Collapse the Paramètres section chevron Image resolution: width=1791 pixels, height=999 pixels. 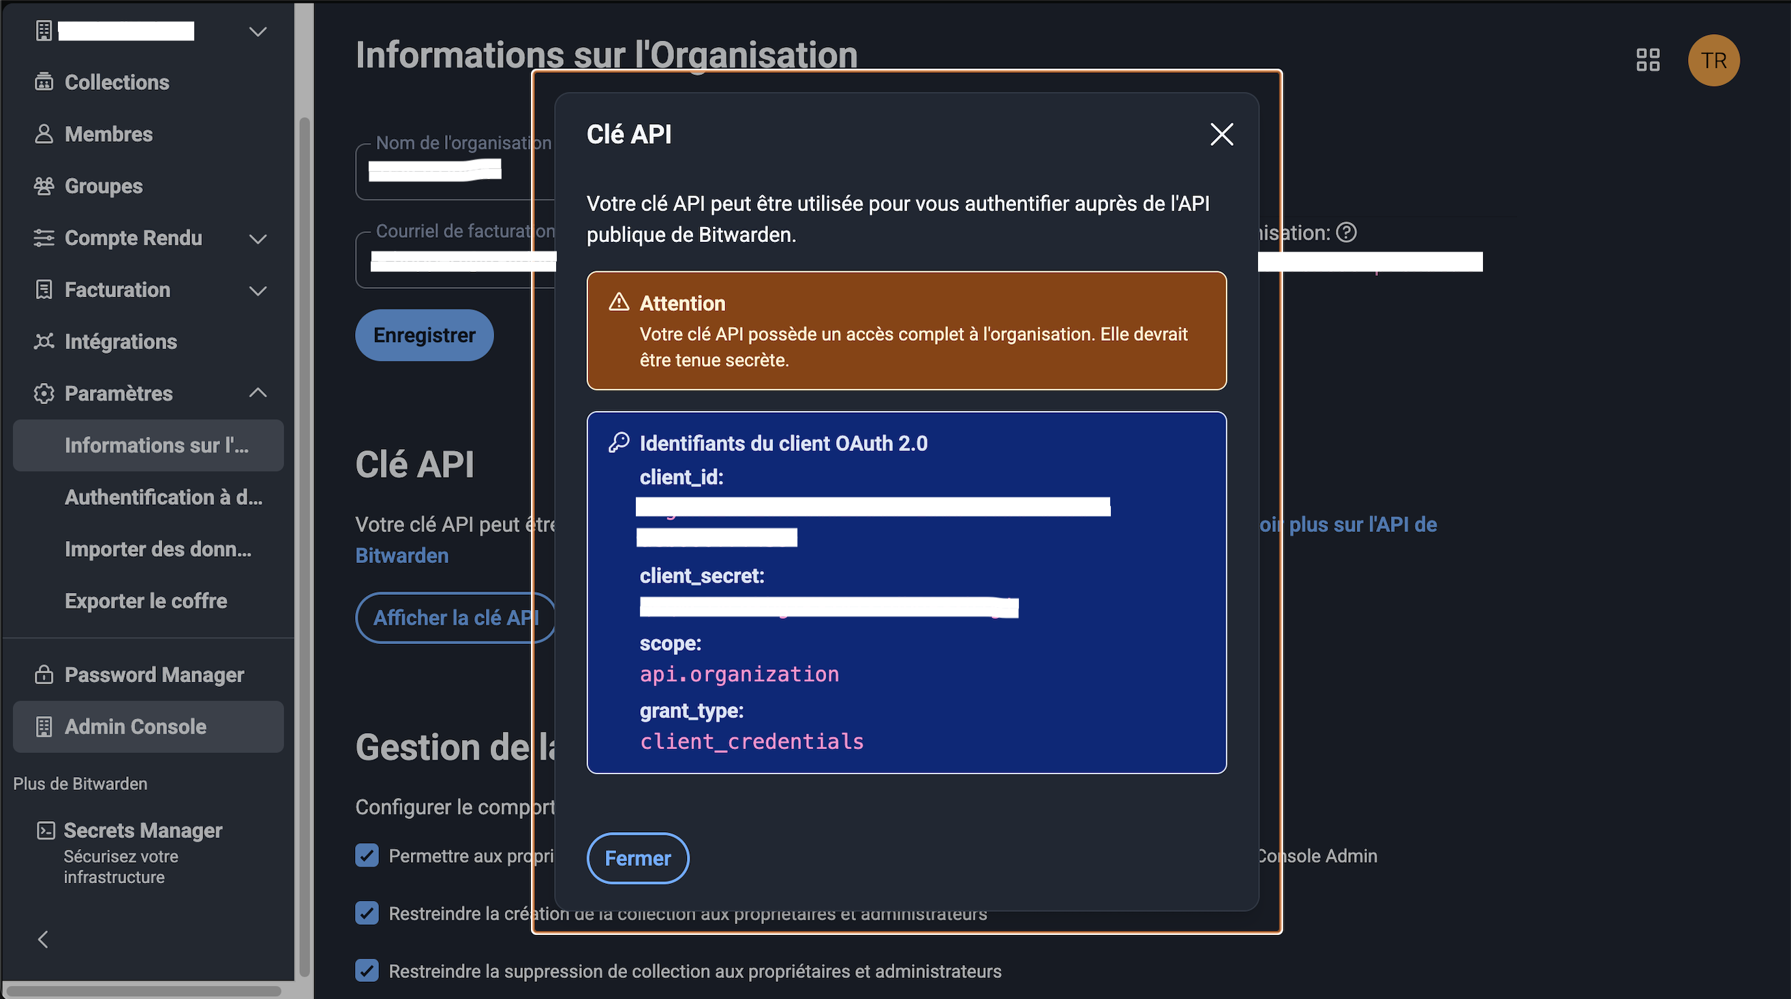tap(258, 393)
